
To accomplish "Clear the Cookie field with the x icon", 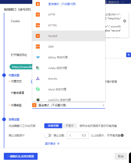I will click(125, 21).
